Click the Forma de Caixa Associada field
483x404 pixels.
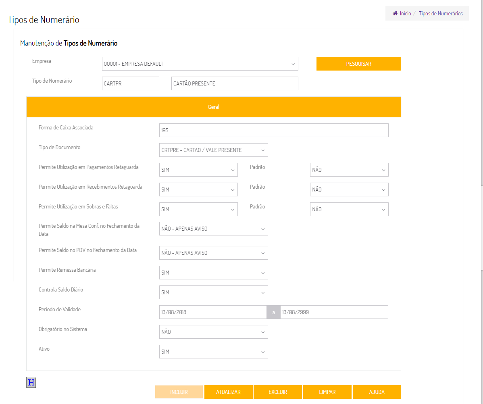pos(274,130)
